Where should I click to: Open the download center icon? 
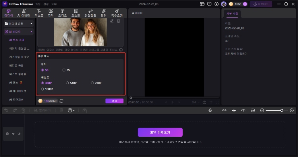pyautogui.click(x=217, y=4)
